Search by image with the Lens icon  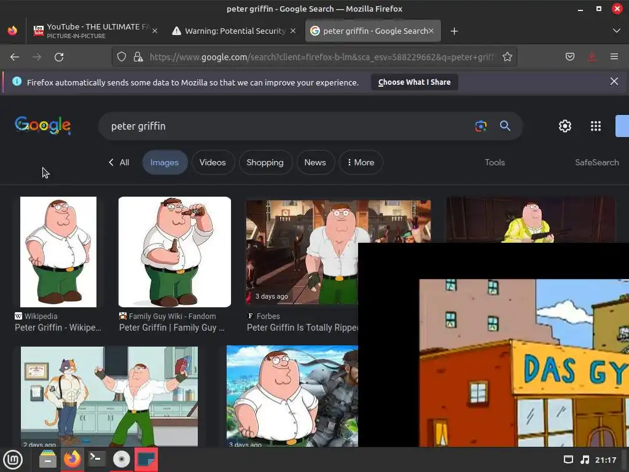click(x=480, y=126)
